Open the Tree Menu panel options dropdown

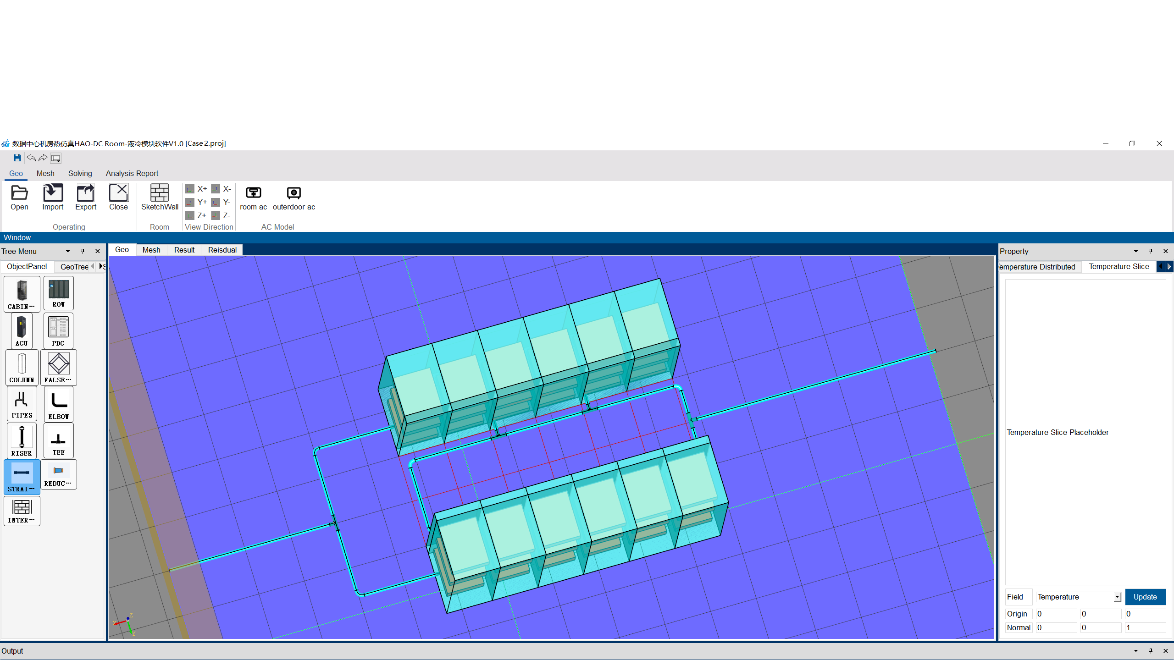coord(68,251)
